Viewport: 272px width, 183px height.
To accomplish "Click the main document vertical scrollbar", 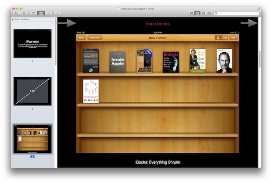I will [260, 59].
